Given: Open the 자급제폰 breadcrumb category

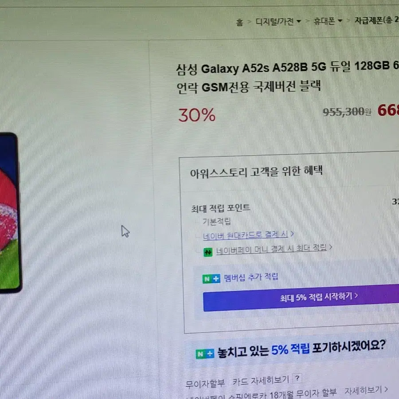Looking at the screenshot, I should pos(376,20).
